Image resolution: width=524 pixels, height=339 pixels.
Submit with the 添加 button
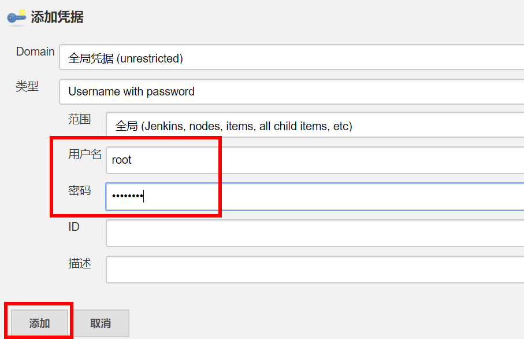coord(39,323)
